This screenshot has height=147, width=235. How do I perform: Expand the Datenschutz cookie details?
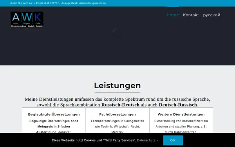pos(147,140)
